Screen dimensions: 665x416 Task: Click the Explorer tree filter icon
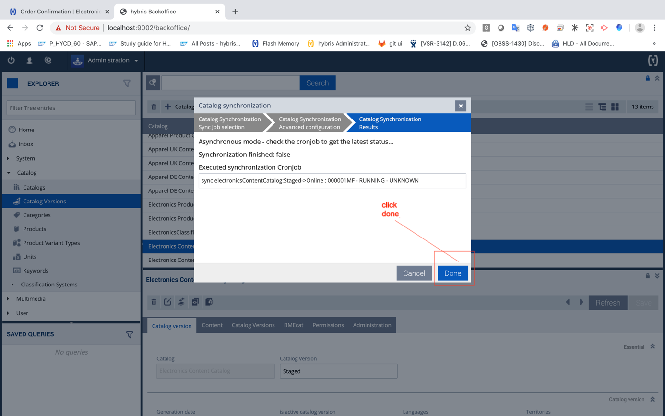pos(127,83)
